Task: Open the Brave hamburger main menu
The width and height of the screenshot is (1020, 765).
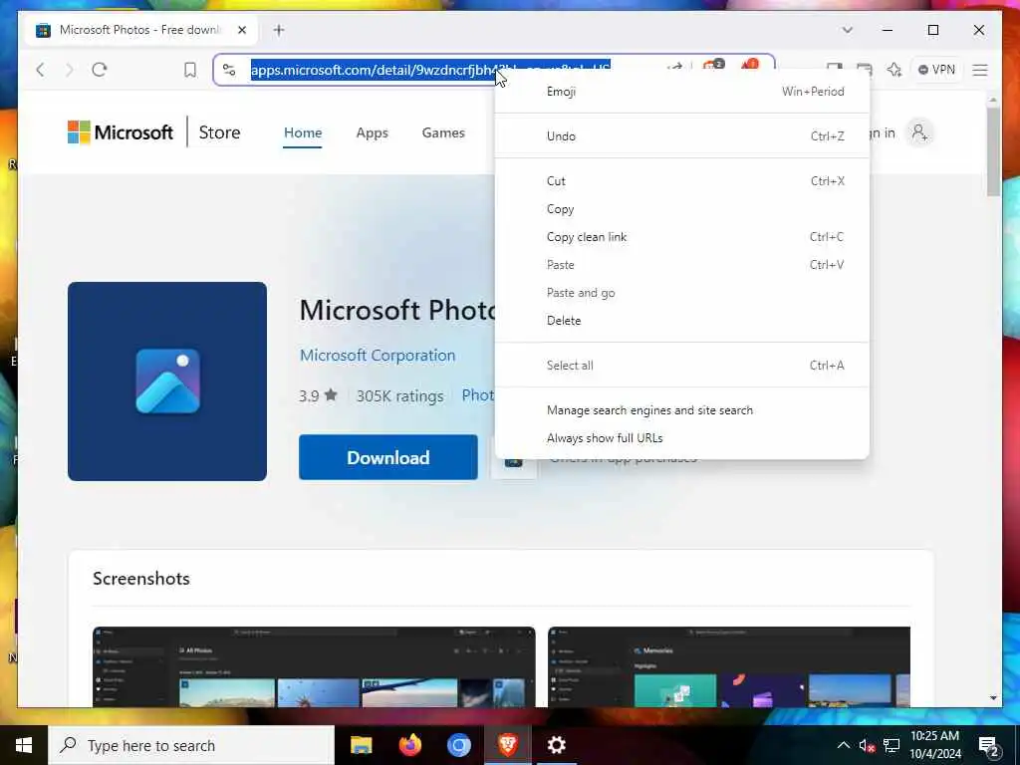Action: click(x=980, y=70)
